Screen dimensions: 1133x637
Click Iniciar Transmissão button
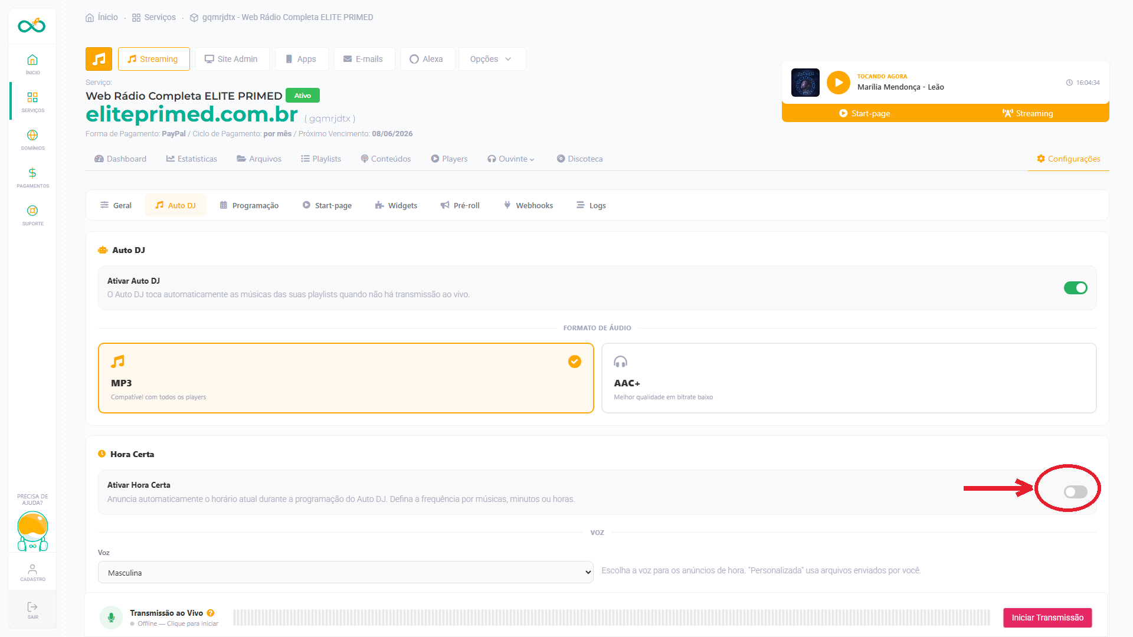coord(1047,618)
